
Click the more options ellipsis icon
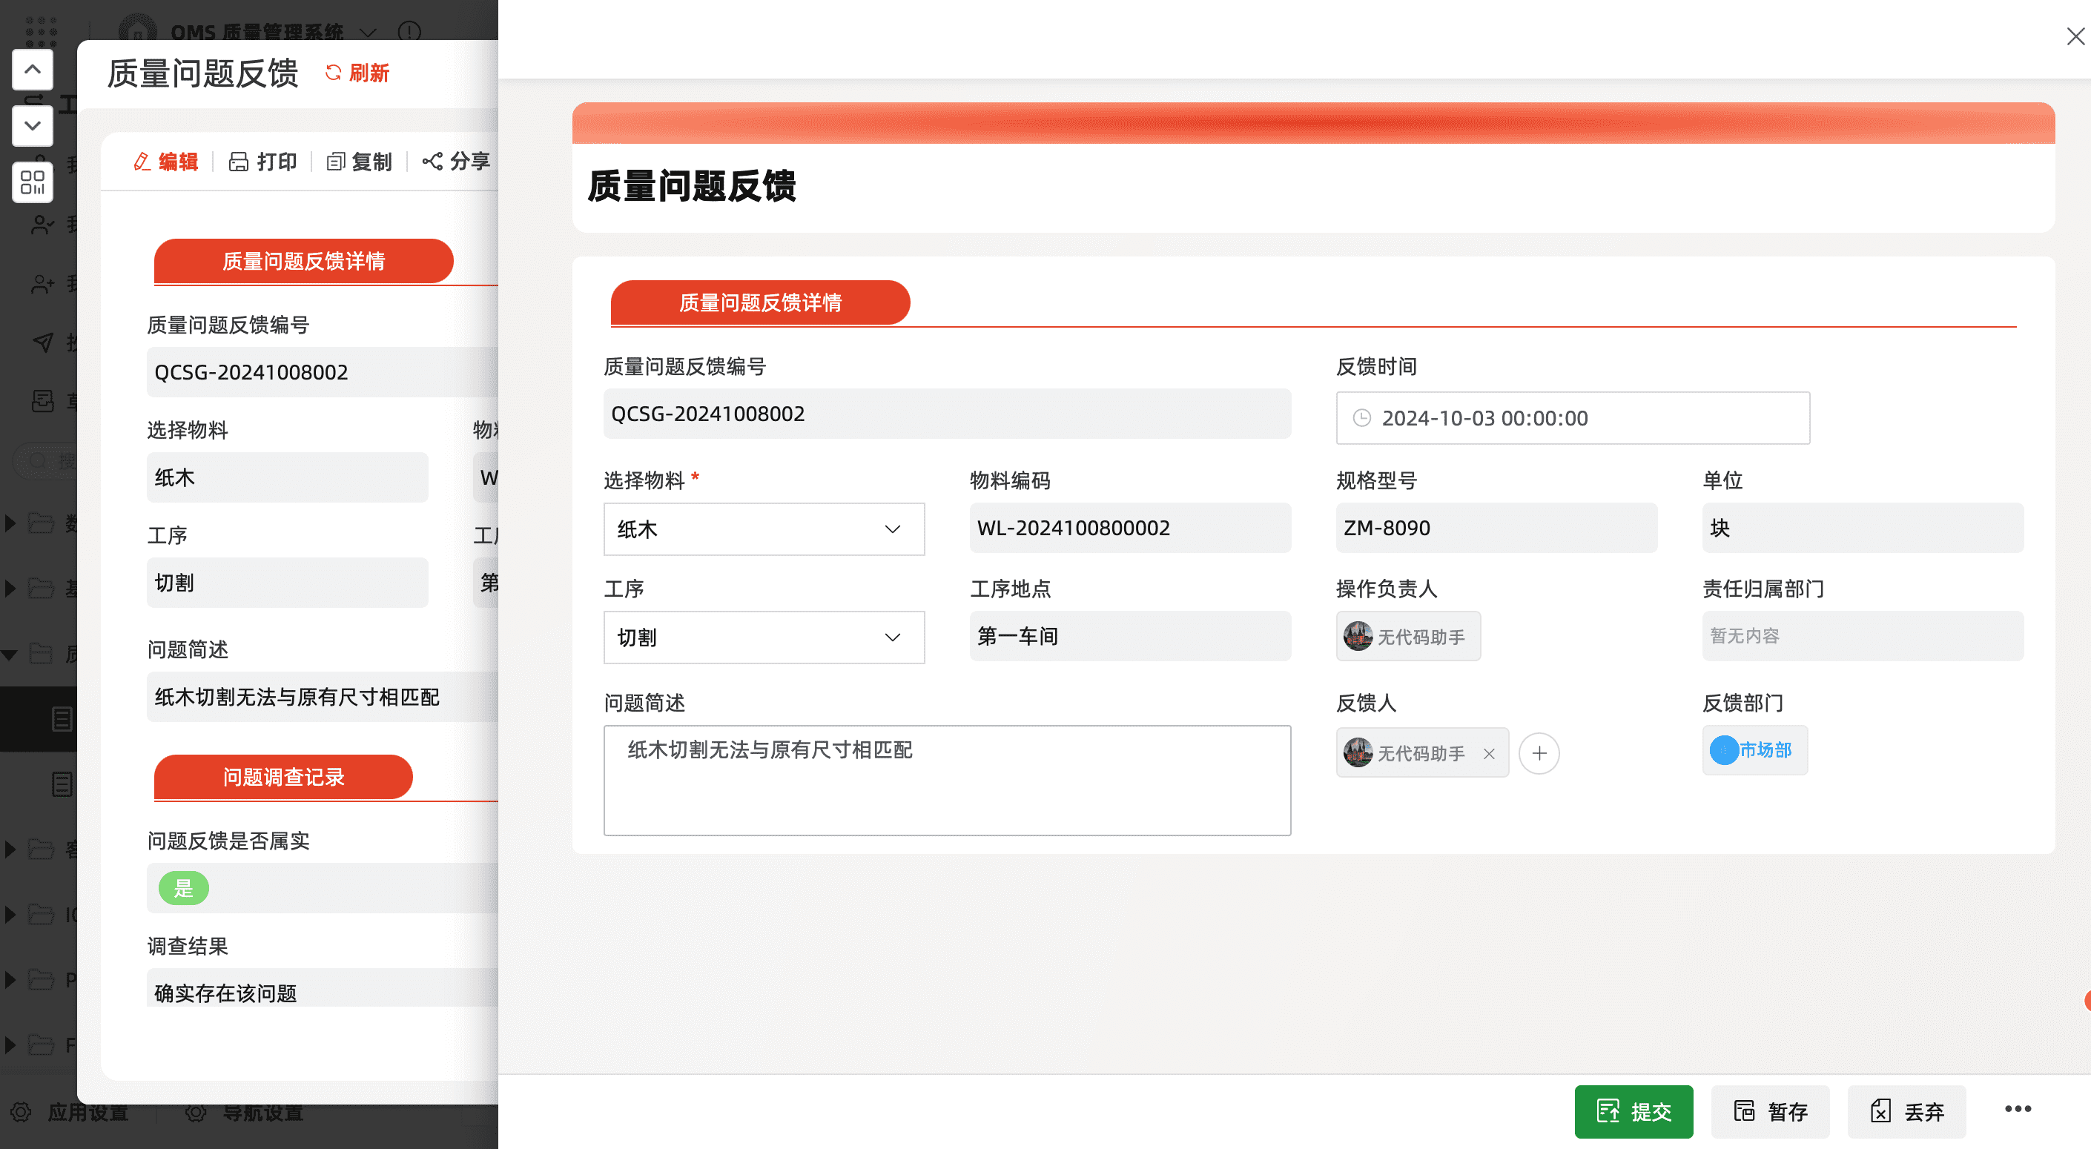(x=2017, y=1108)
